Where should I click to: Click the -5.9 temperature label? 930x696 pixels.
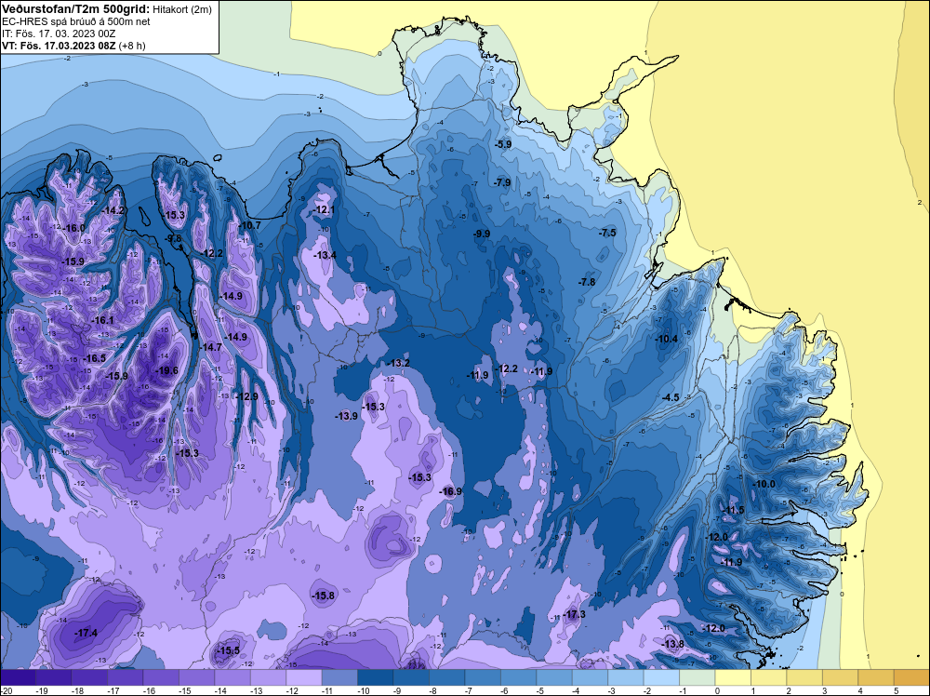[503, 144]
